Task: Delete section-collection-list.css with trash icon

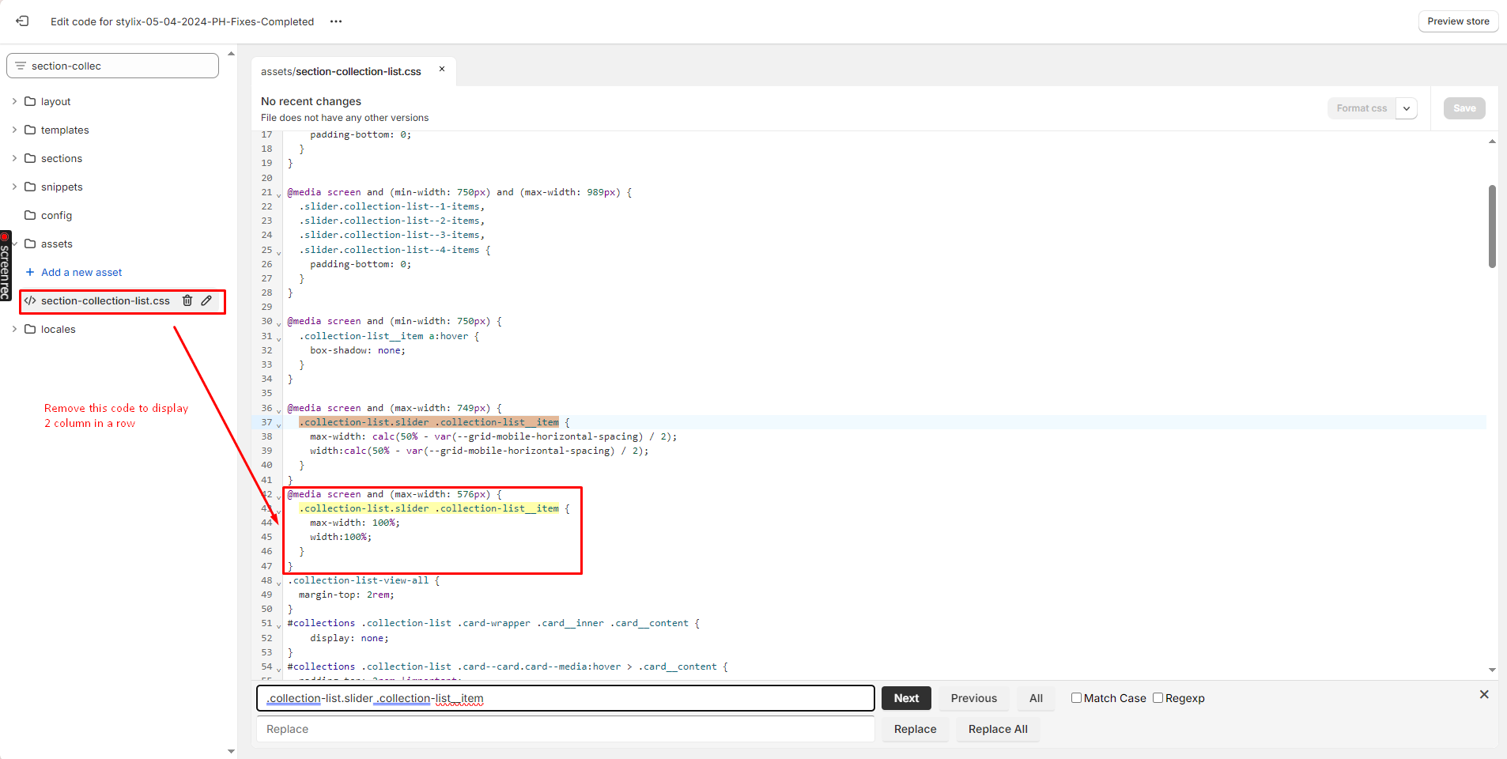Action: (x=187, y=300)
